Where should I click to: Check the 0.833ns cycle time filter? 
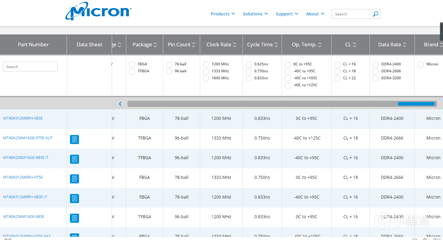pyautogui.click(x=249, y=78)
